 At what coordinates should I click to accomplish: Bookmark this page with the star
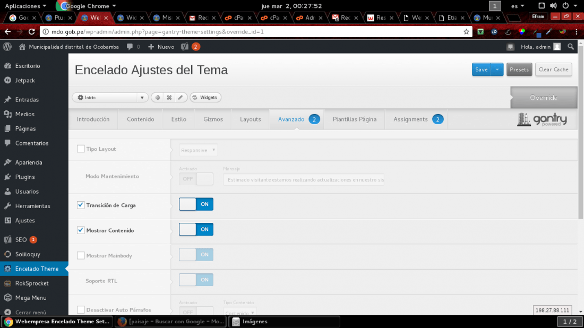[x=466, y=32]
